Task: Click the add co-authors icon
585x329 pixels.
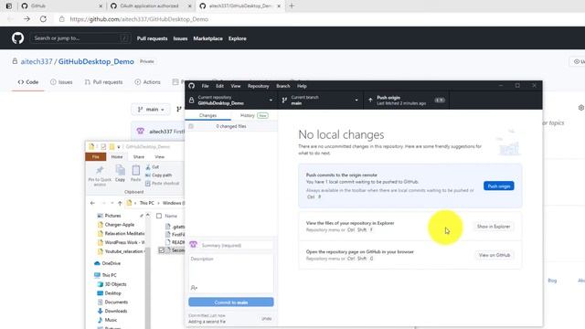Action: pyautogui.click(x=194, y=288)
